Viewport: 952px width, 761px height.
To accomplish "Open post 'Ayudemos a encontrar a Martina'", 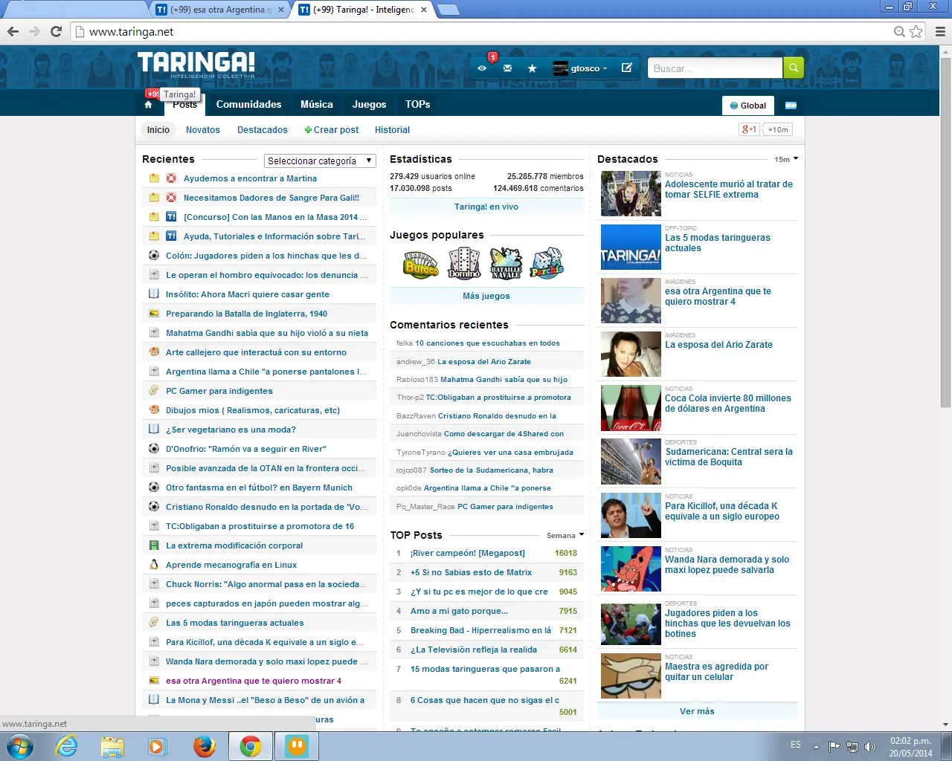I will pos(250,178).
